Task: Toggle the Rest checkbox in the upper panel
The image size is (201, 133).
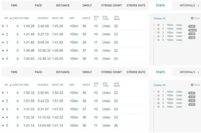Action: [x=192, y=18]
